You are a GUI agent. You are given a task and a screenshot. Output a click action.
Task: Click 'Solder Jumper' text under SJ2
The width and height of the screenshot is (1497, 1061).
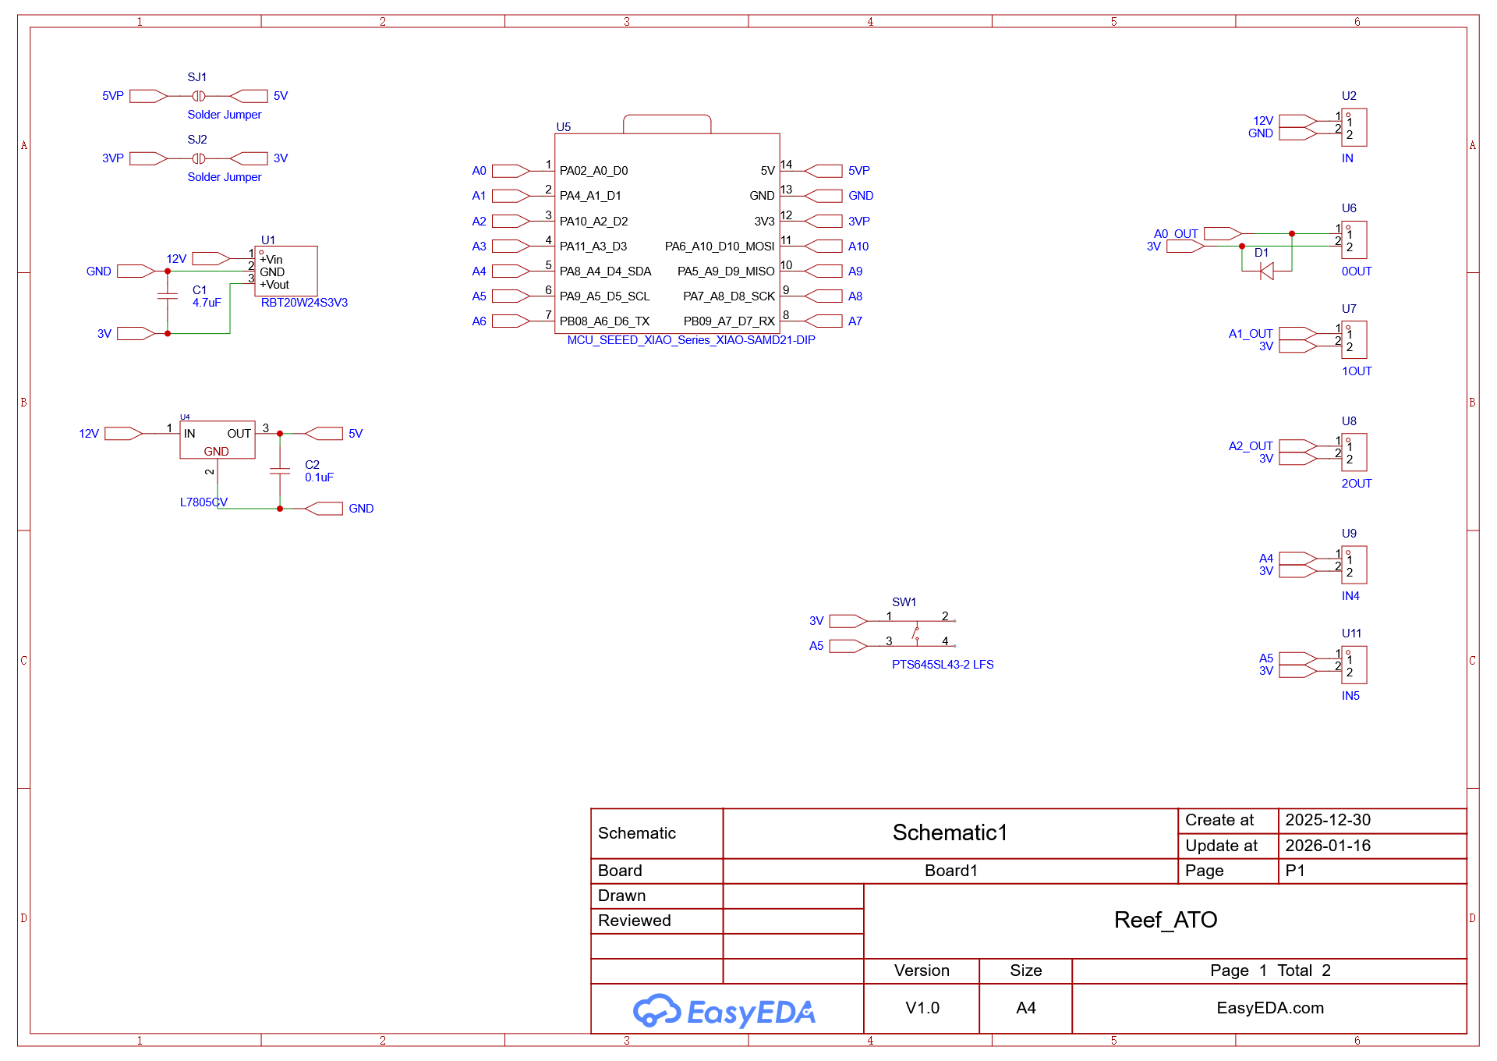tap(225, 177)
